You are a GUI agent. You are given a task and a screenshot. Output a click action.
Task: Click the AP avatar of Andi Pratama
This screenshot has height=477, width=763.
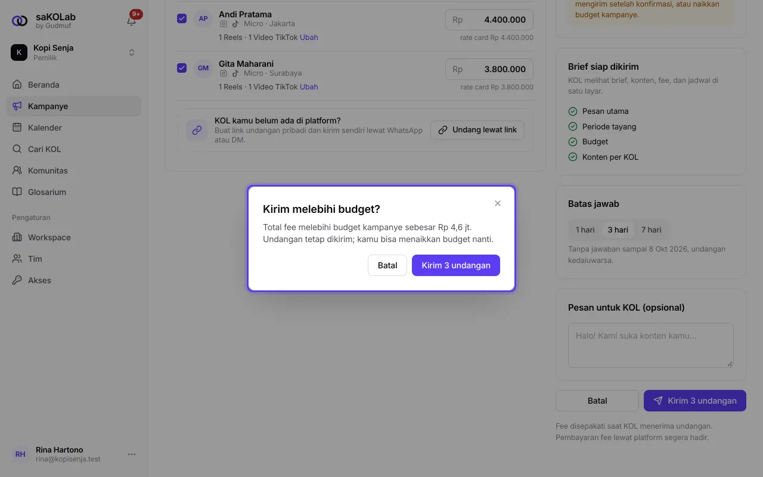203,18
